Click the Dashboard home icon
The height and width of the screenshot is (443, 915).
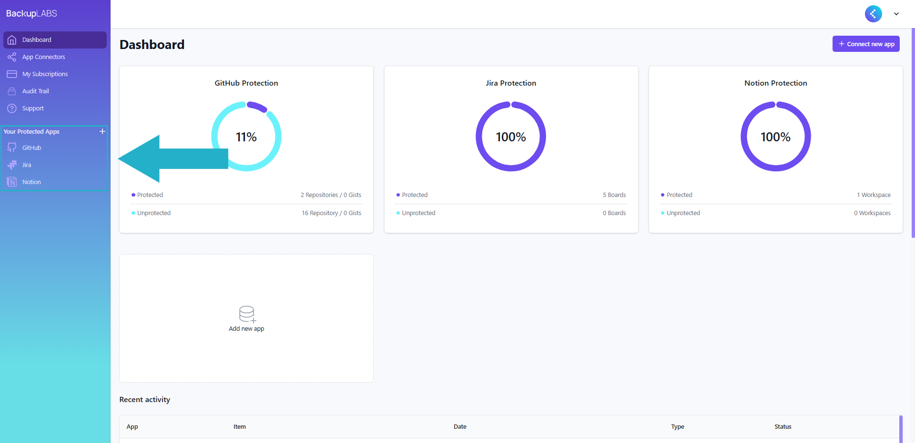pyautogui.click(x=12, y=40)
